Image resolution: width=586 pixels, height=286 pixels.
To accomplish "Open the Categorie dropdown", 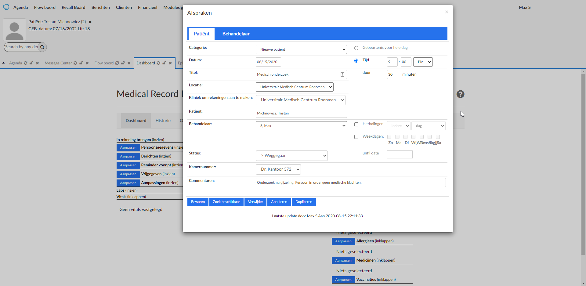I will point(301,49).
